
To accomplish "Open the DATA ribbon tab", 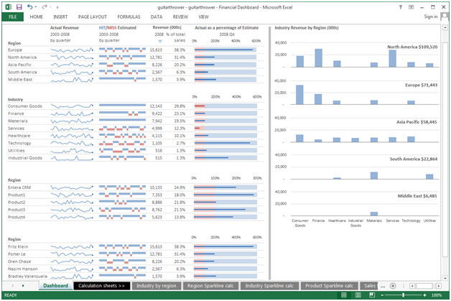I will 157,17.
